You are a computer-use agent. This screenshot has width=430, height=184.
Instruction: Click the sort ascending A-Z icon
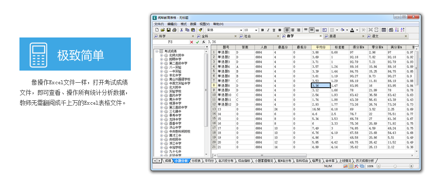pyautogui.click(x=403, y=30)
